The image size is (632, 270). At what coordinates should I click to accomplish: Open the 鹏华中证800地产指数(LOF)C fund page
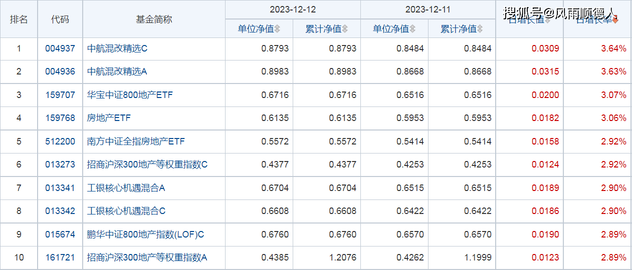click(x=146, y=234)
